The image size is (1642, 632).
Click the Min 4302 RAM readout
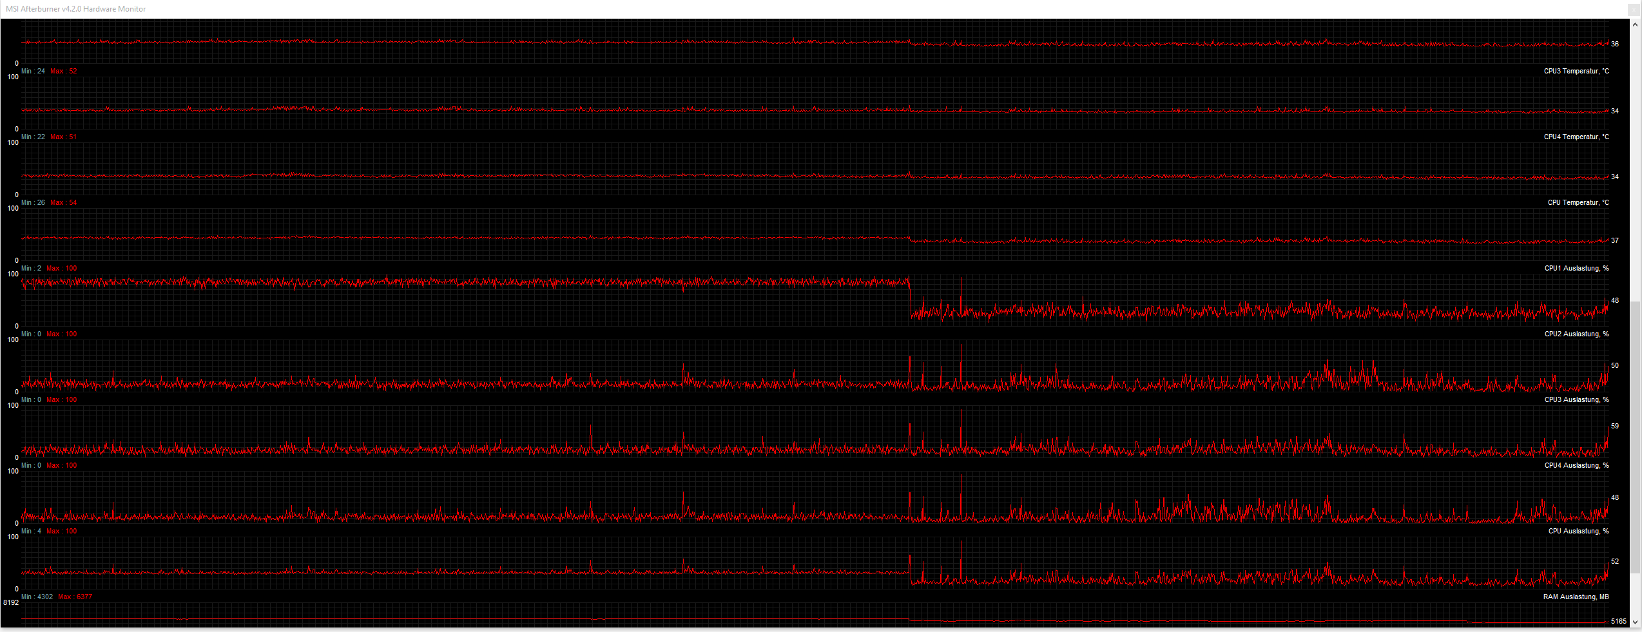click(37, 597)
